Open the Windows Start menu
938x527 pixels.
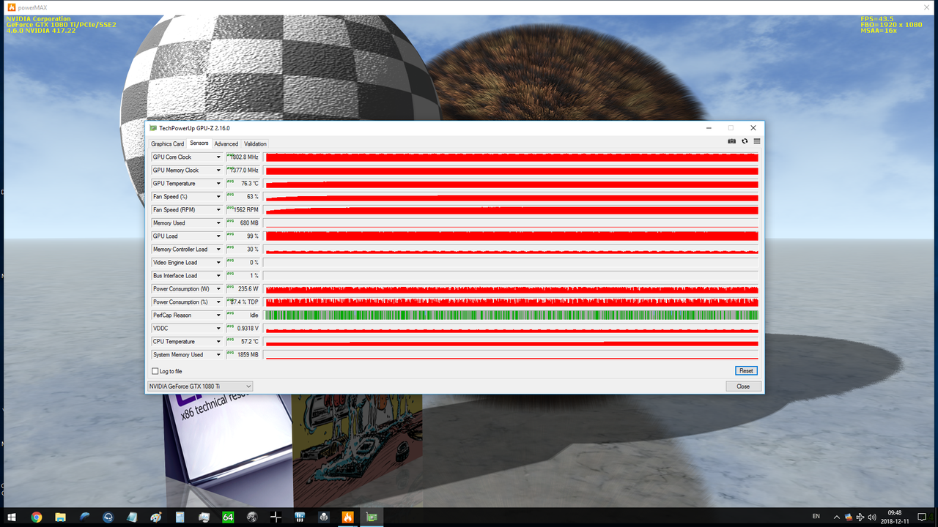(12, 517)
